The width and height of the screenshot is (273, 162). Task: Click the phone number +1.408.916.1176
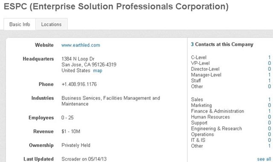pyautogui.click(x=79, y=84)
